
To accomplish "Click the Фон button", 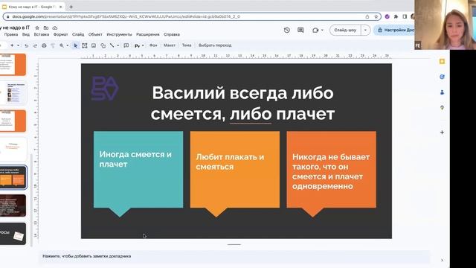I will pyautogui.click(x=153, y=45).
